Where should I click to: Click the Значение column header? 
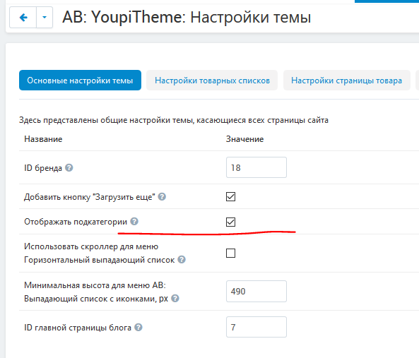(244, 139)
